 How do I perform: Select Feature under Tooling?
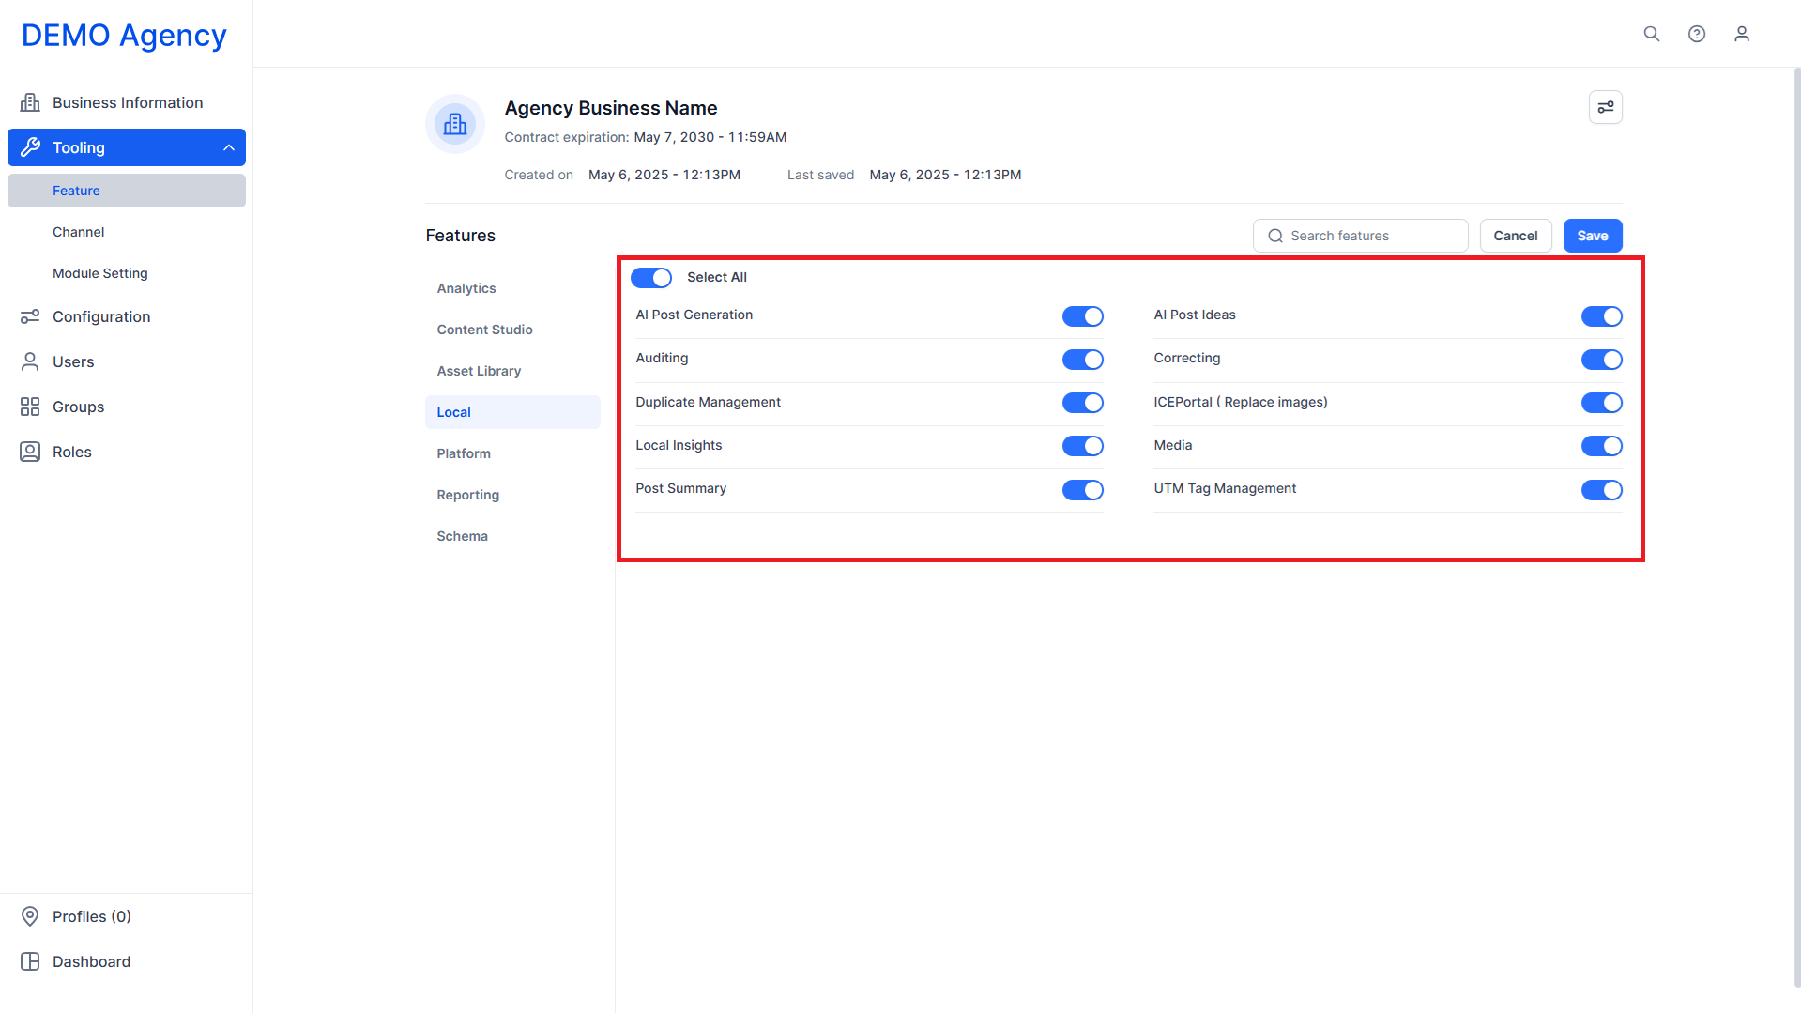coord(127,191)
